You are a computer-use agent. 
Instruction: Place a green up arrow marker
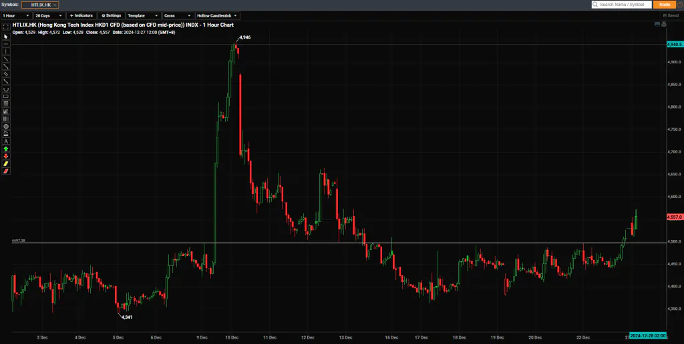coord(6,149)
